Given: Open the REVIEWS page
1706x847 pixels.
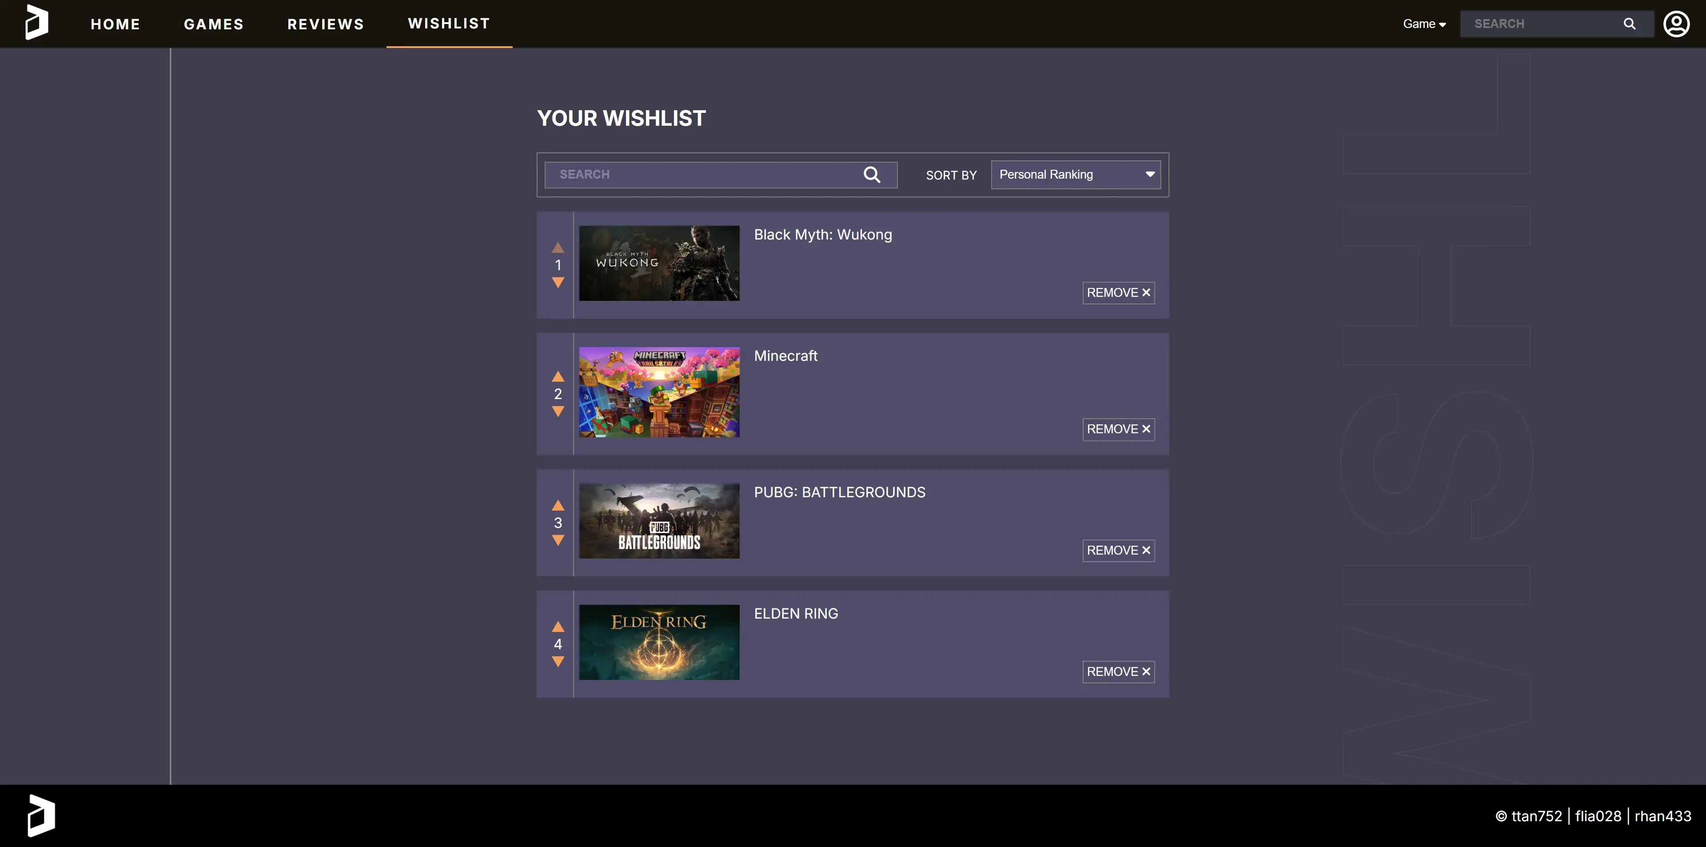Looking at the screenshot, I should click(x=325, y=24).
